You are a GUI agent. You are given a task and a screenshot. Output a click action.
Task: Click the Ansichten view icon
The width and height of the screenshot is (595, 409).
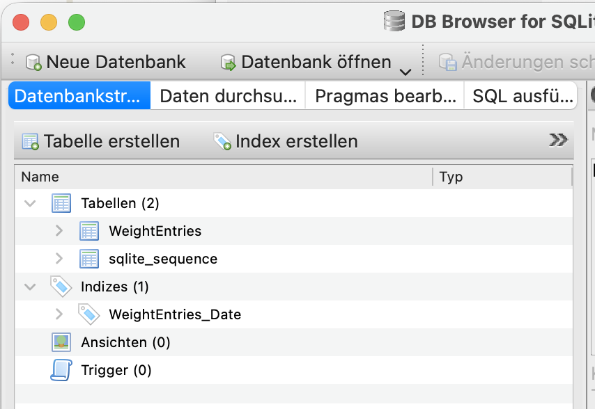61,342
